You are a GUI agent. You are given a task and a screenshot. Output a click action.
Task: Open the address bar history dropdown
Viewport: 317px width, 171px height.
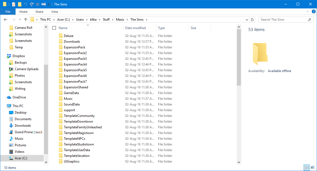point(247,20)
